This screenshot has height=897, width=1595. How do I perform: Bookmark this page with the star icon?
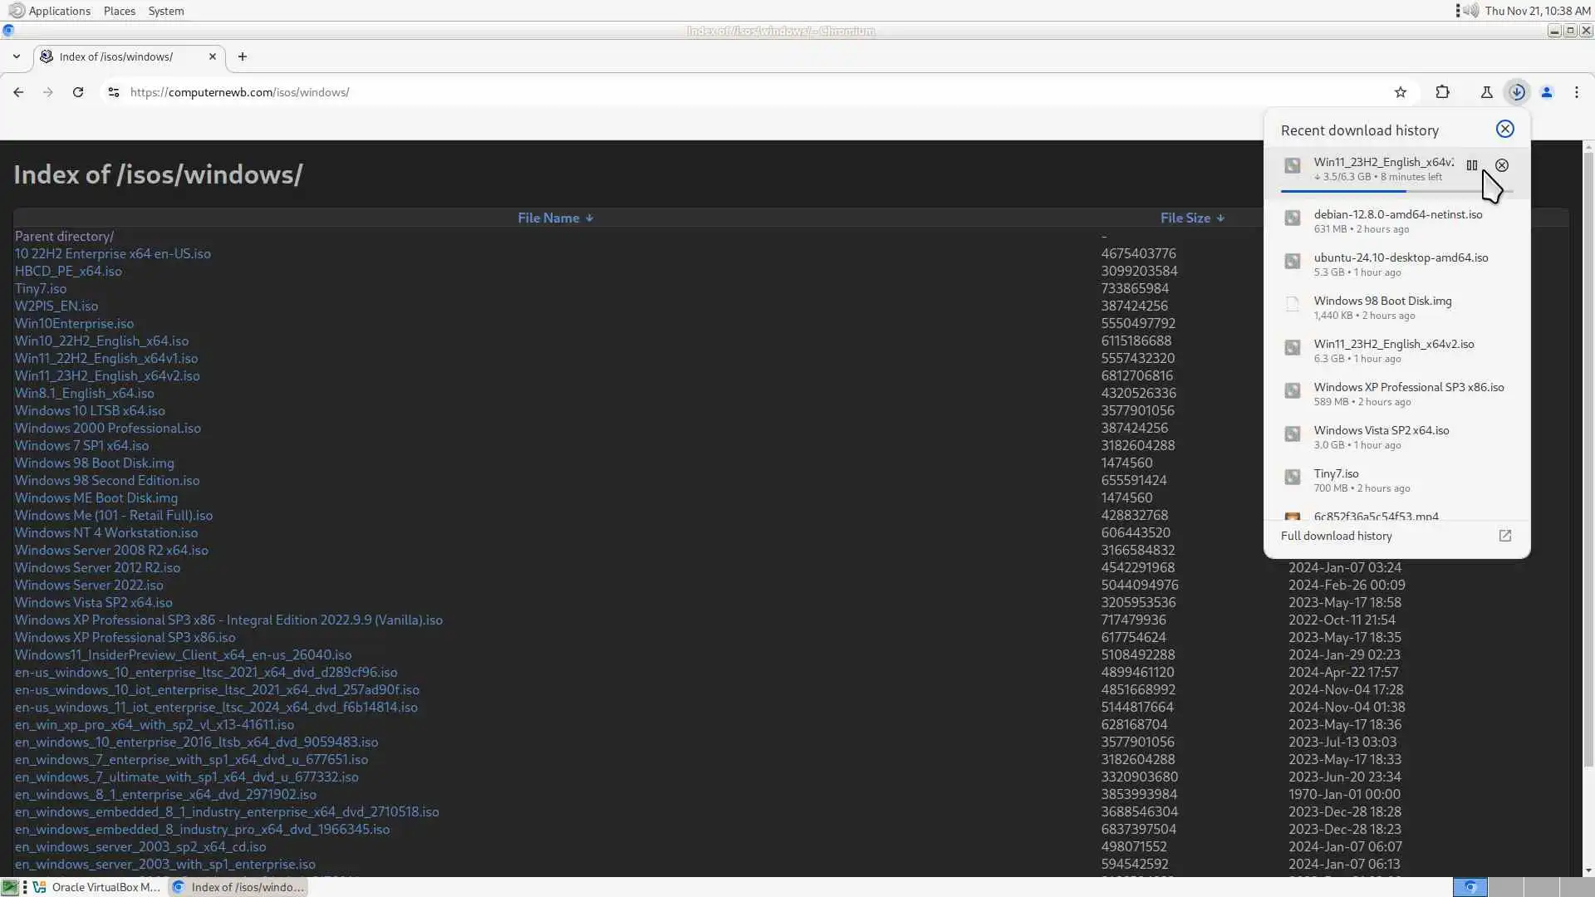[1401, 92]
